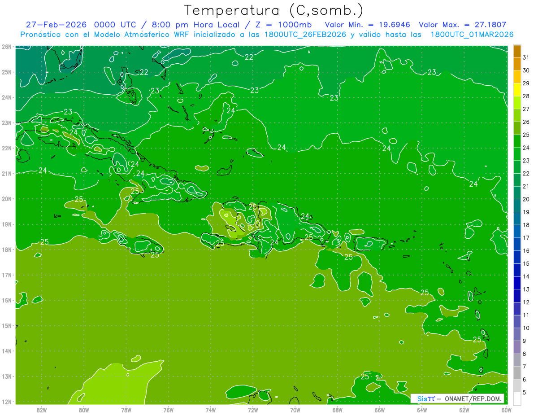Click the '18N' latitude axis label
Screen dimensions: 538x416
[7, 250]
